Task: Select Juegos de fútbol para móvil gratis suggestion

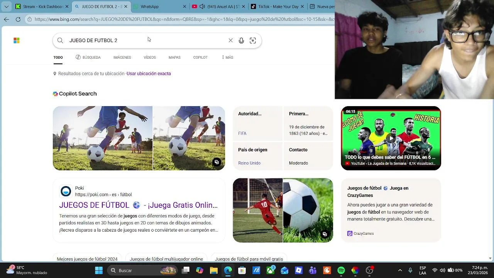Action: tap(249, 259)
